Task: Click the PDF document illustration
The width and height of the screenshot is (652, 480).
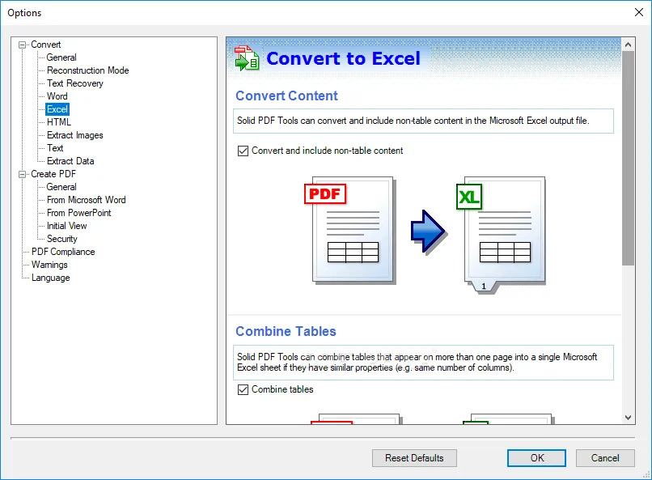Action: (x=350, y=231)
